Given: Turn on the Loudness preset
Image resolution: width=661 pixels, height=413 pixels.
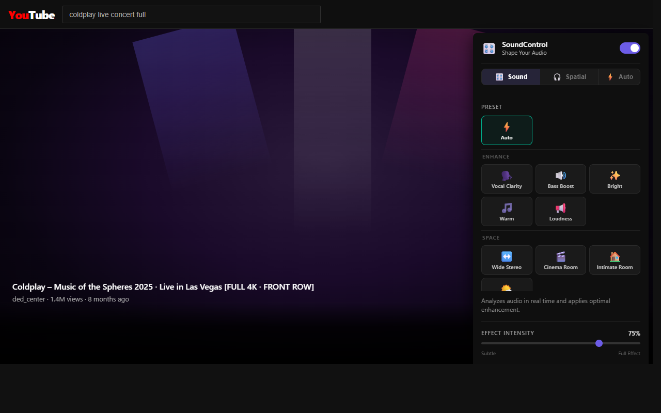Looking at the screenshot, I should (x=561, y=212).
